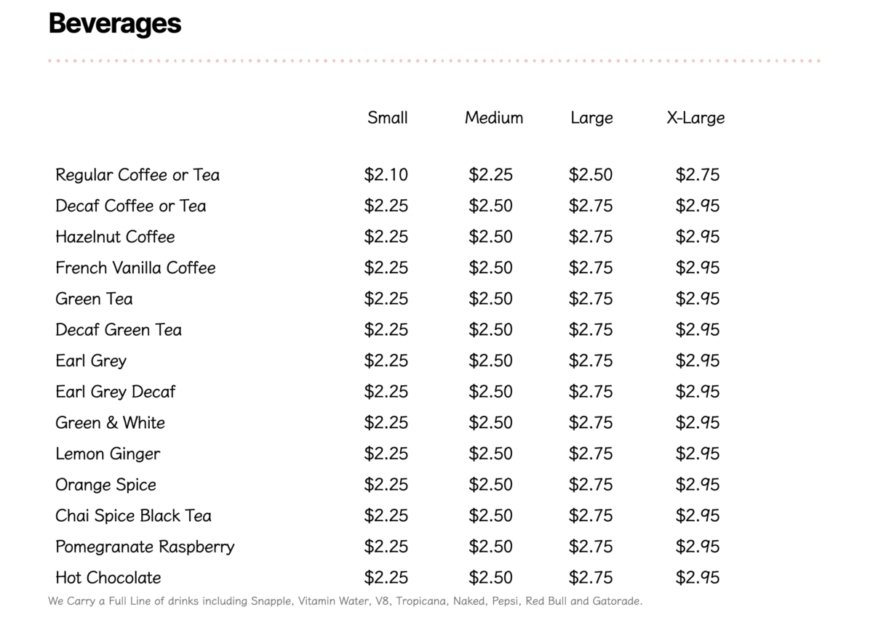The width and height of the screenshot is (873, 628).
Task: Select Green & White tea
Action: point(110,423)
